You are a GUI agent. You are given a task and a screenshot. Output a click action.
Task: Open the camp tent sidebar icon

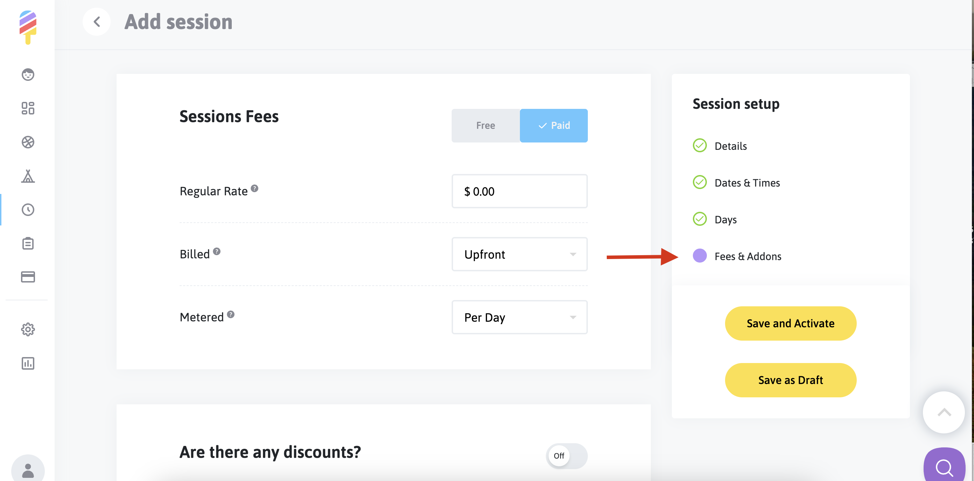(x=28, y=176)
